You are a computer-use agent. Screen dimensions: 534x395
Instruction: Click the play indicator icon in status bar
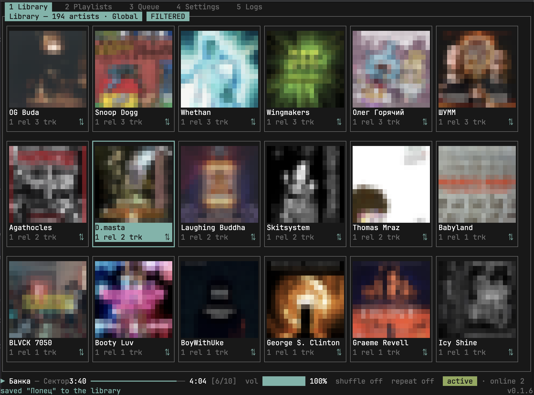3,381
